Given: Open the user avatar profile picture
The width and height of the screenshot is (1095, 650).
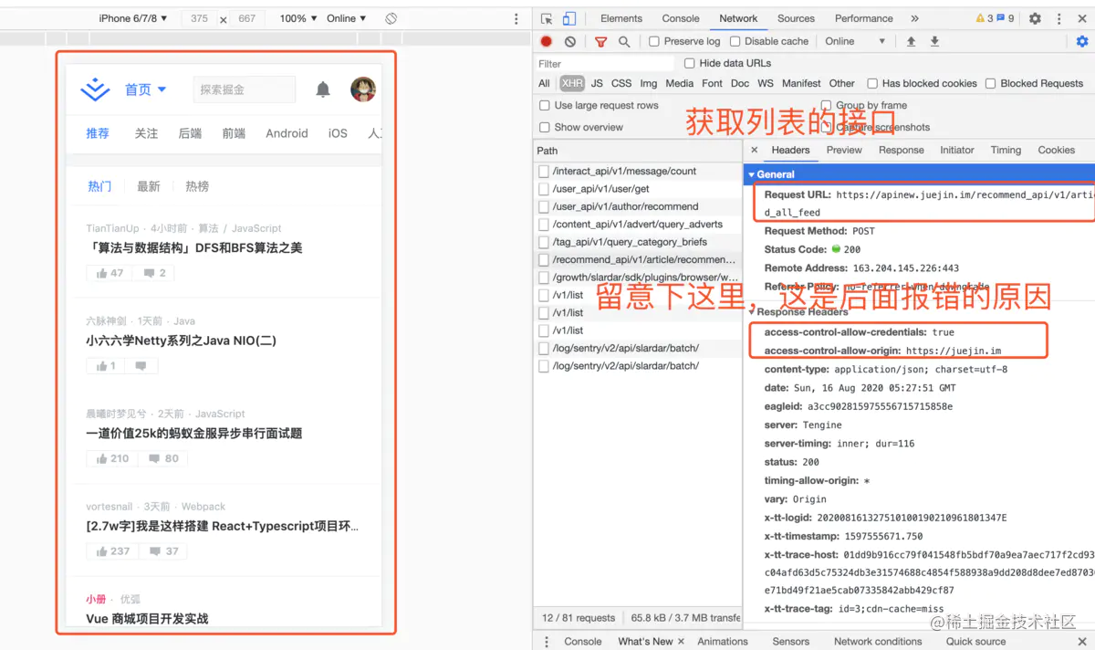Looking at the screenshot, I should pyautogui.click(x=363, y=89).
